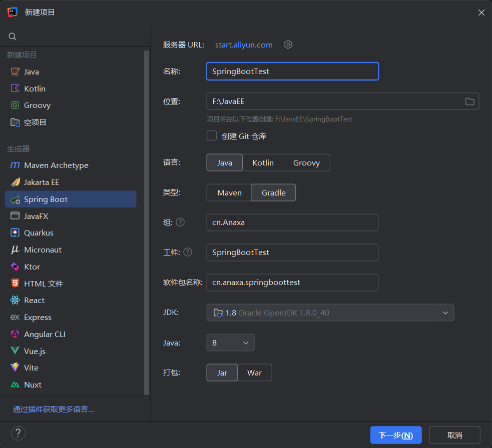Click the Maven Archetype m icon
492x448 pixels.
pos(15,165)
